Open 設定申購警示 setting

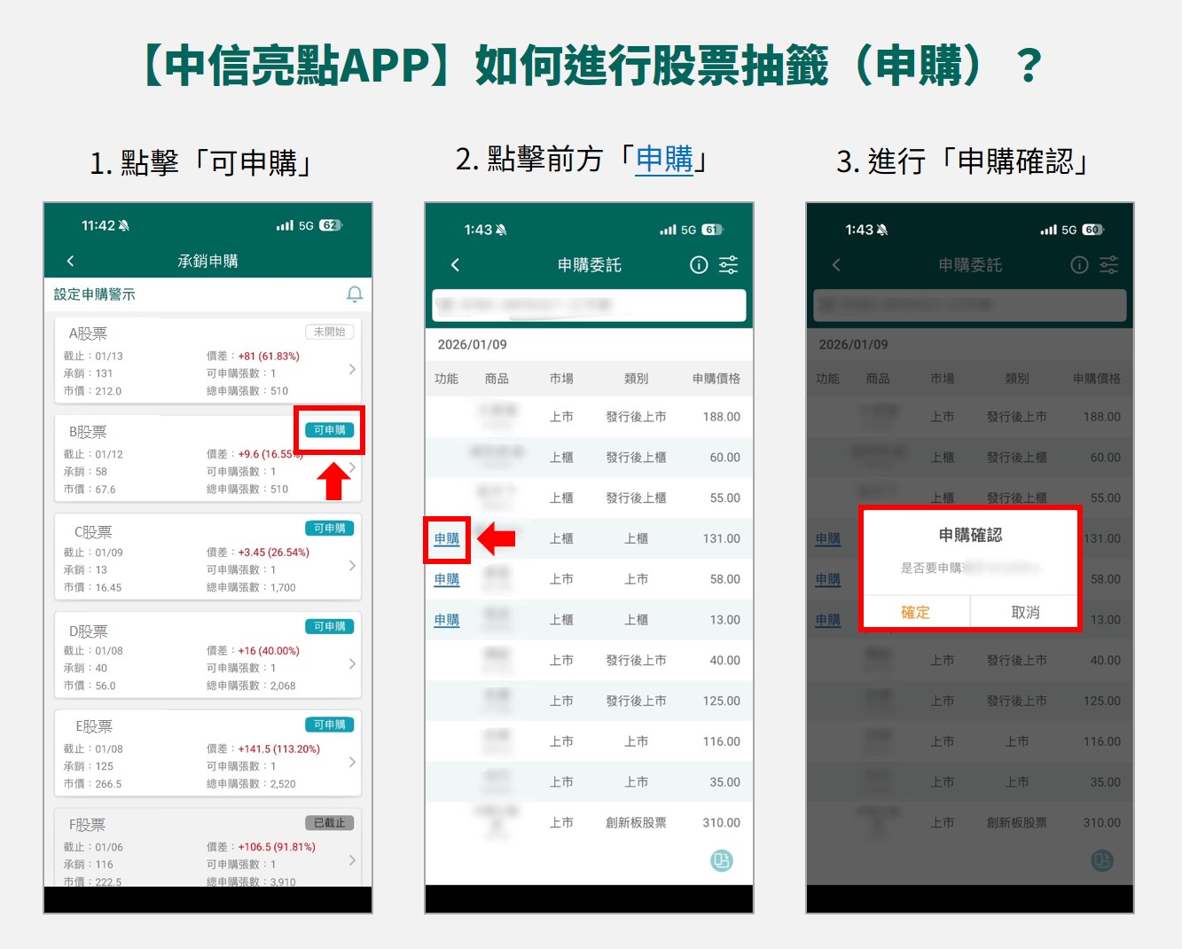[x=95, y=294]
